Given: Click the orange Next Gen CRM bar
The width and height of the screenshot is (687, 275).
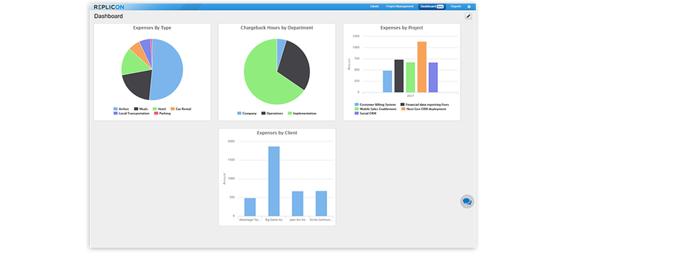Looking at the screenshot, I should click(422, 67).
